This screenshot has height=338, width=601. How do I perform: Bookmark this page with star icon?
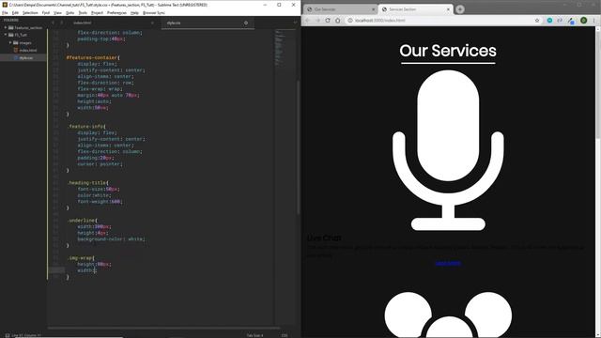pyautogui.click(x=537, y=21)
